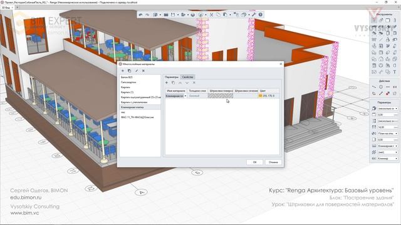The height and width of the screenshot is (225, 401).
Task: Move layer down arrow icon
Action: click(x=187, y=82)
